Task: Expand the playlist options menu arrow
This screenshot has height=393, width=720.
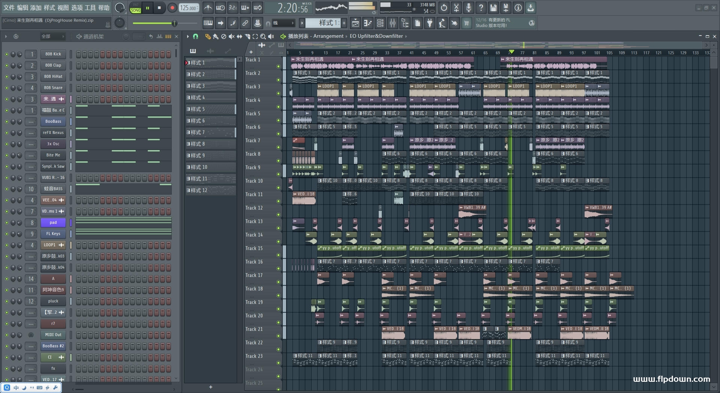Action: pos(188,36)
